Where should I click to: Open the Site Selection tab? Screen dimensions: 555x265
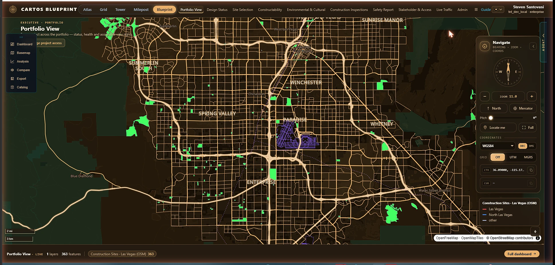[243, 9]
